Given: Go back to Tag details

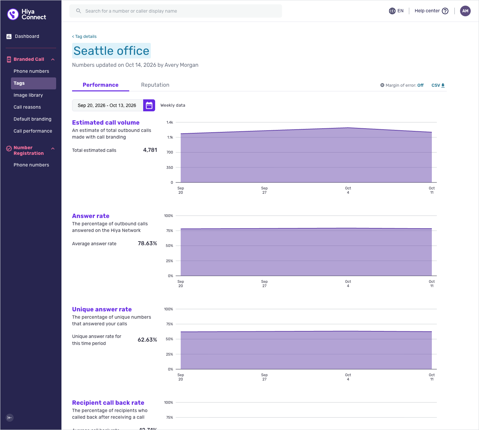Looking at the screenshot, I should coord(84,37).
